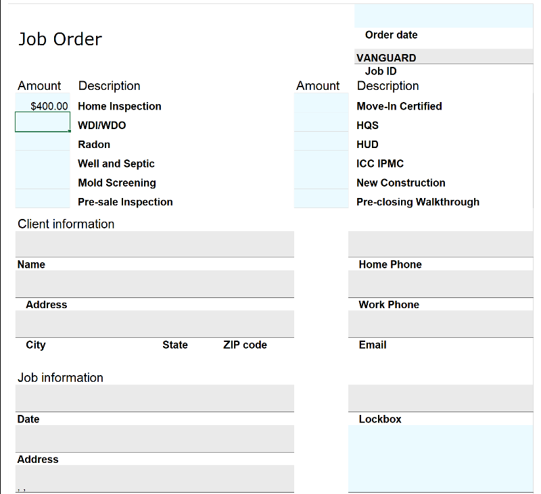Select the Pre-closing Walkthrough amount cell
Viewport: 541px width, 494px height.
tap(321, 199)
